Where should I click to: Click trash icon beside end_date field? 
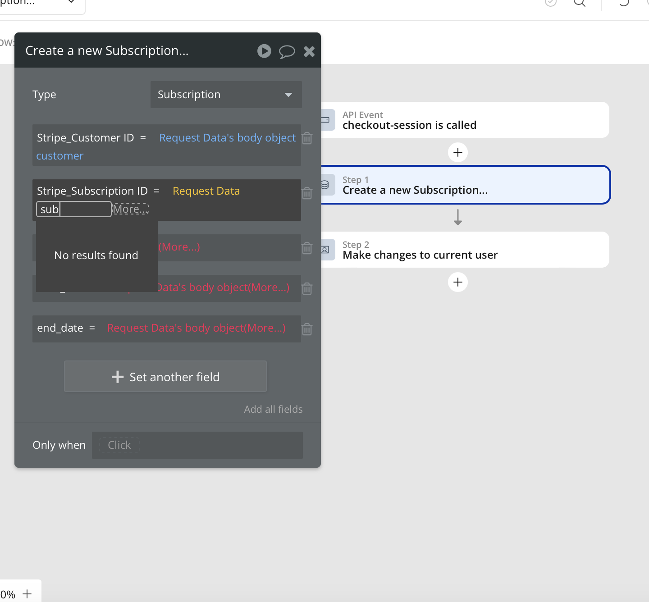pos(307,329)
